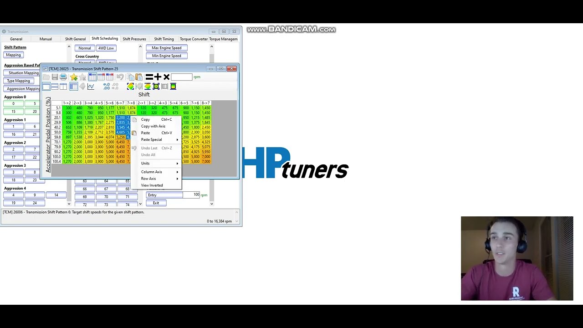
Task: Choose View Inverted from context menu
Action: (156, 185)
